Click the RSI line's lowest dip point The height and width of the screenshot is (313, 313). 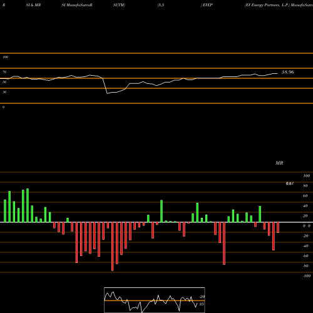click(108, 93)
